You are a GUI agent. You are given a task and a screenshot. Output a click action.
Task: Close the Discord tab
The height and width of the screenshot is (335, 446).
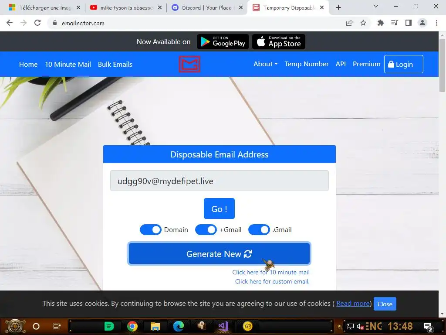tap(241, 8)
